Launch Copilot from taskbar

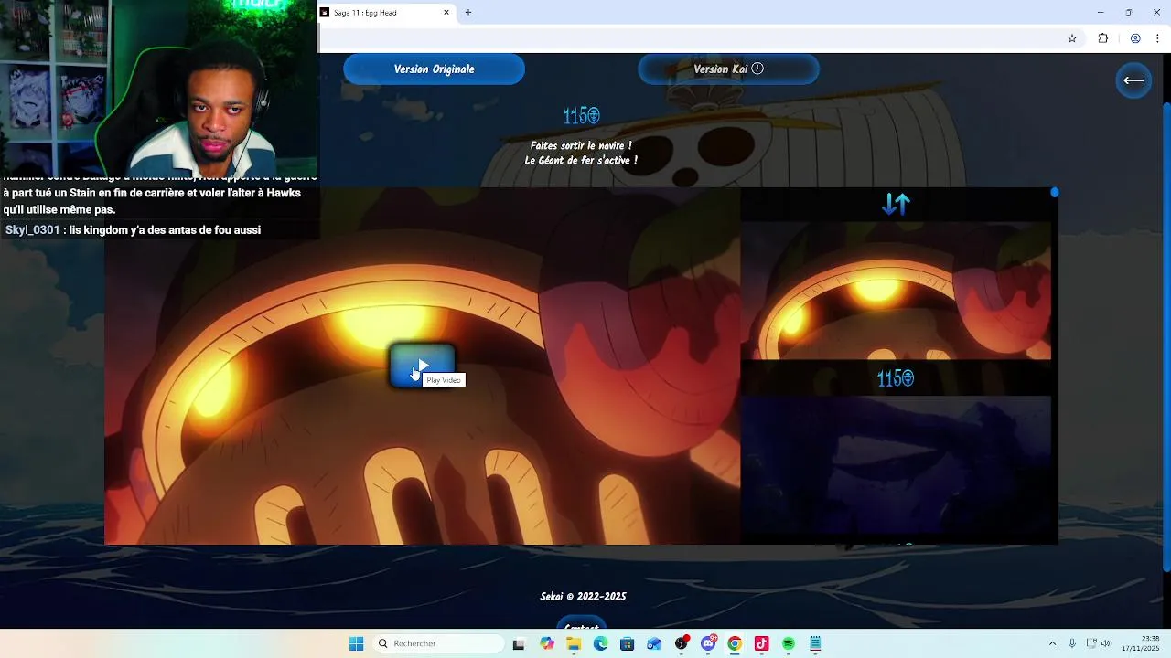click(547, 643)
